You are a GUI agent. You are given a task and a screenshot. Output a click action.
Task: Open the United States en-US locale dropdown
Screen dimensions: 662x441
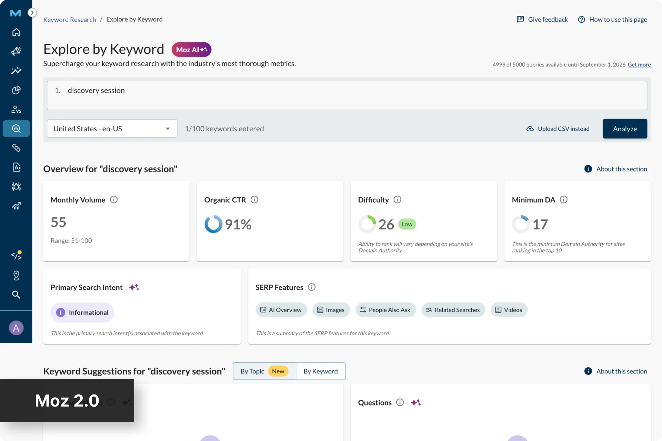[x=112, y=129]
